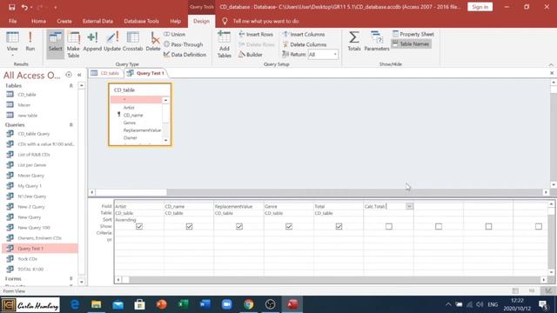Toggle Totals row with sigma icon
Viewport: 557px width, 313px height.
coord(354,42)
